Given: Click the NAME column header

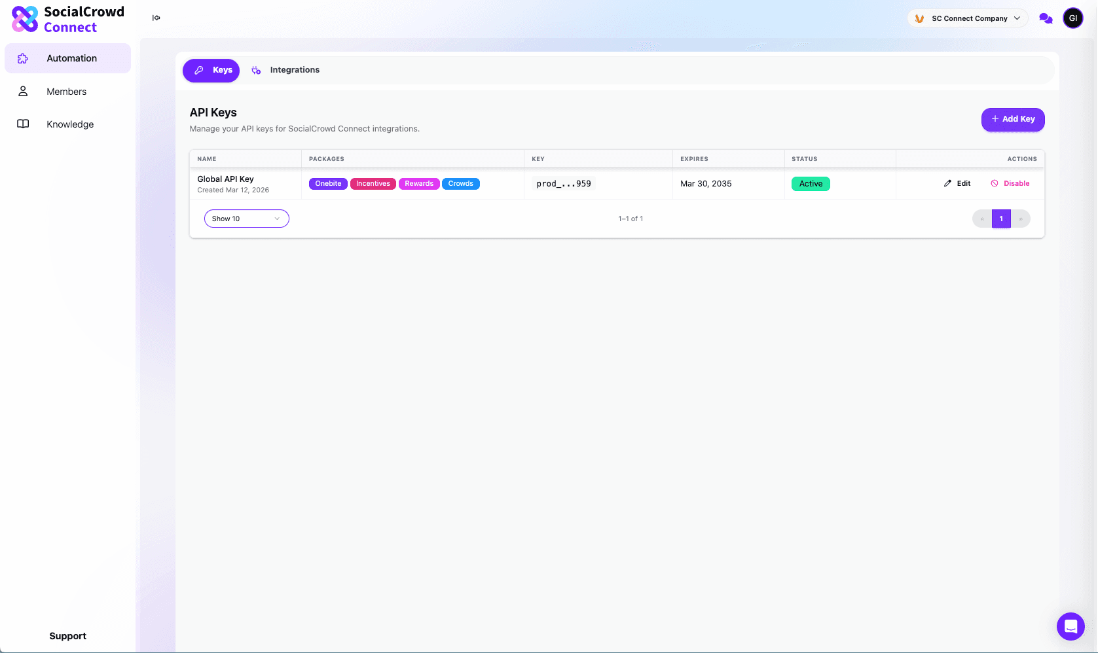Looking at the screenshot, I should tap(207, 159).
